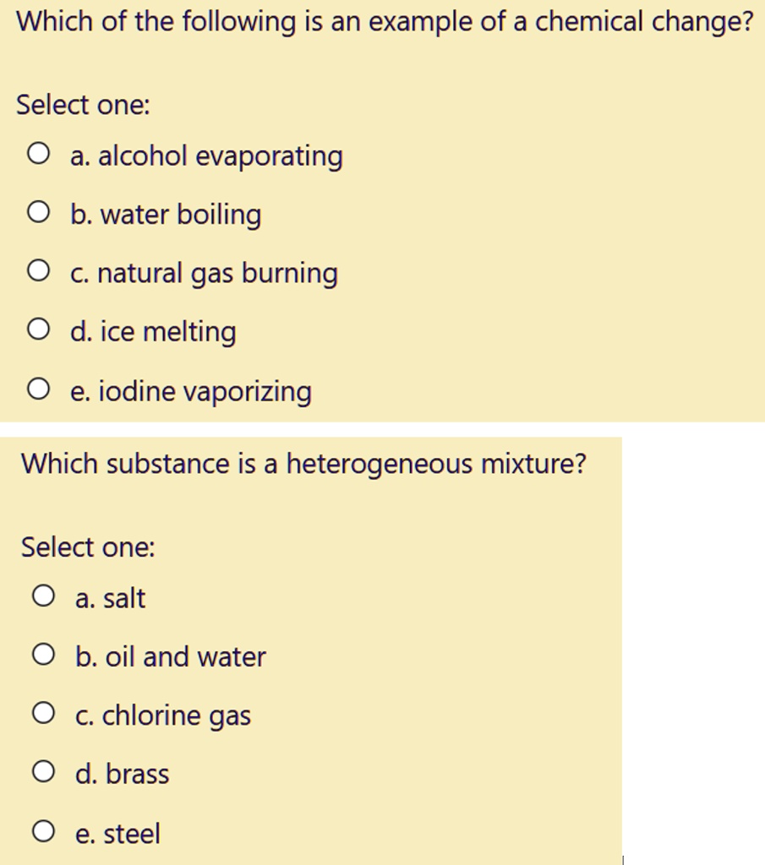This screenshot has height=865, width=765.
Task: Select option a. salt
Action: pyautogui.click(x=43, y=597)
